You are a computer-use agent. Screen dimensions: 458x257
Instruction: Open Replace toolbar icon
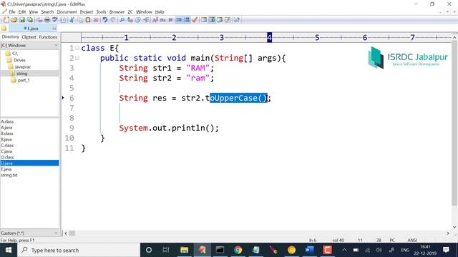click(130, 20)
